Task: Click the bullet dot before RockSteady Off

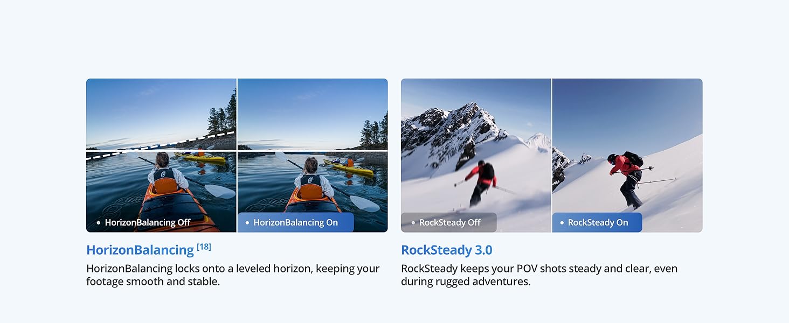Action: coord(413,223)
